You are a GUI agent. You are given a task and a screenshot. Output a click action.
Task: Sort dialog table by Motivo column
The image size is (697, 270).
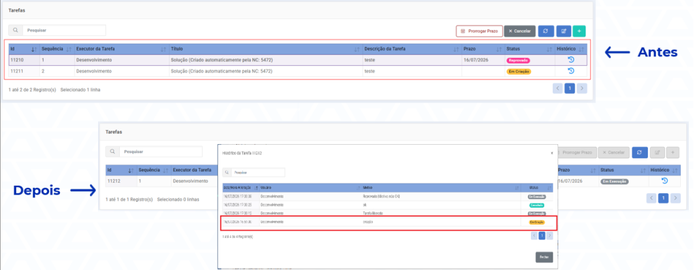[x=441, y=188]
